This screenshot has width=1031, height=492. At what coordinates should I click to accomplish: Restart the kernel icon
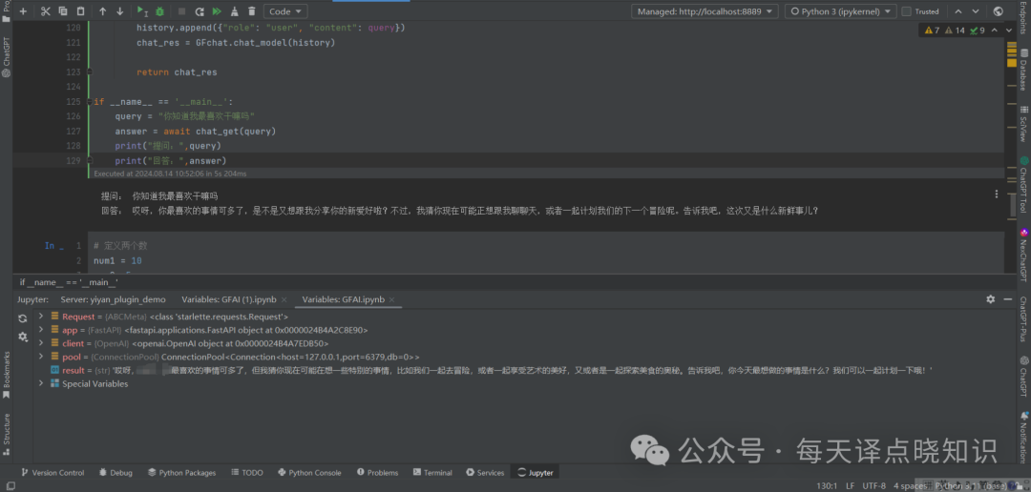[x=200, y=11]
